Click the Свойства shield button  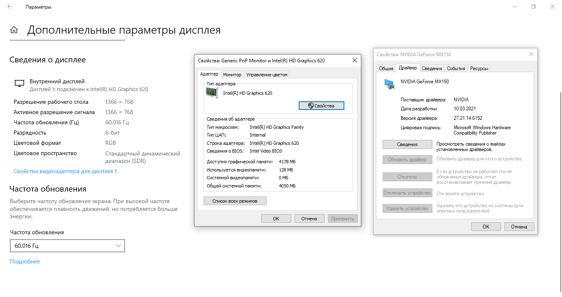coord(321,105)
